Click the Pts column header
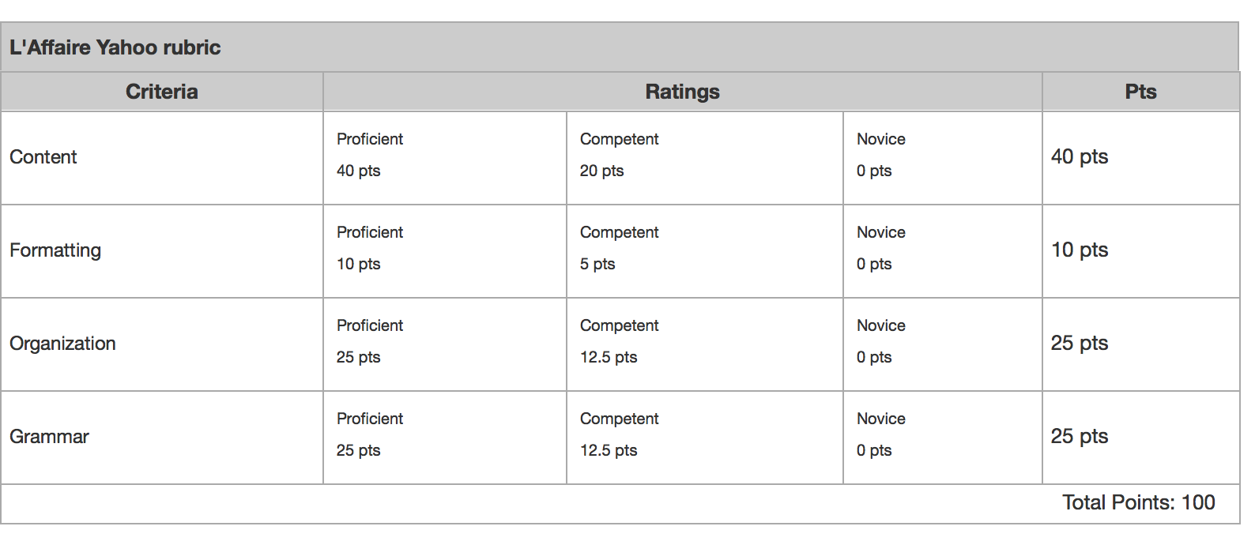The image size is (1255, 545). (x=1140, y=92)
